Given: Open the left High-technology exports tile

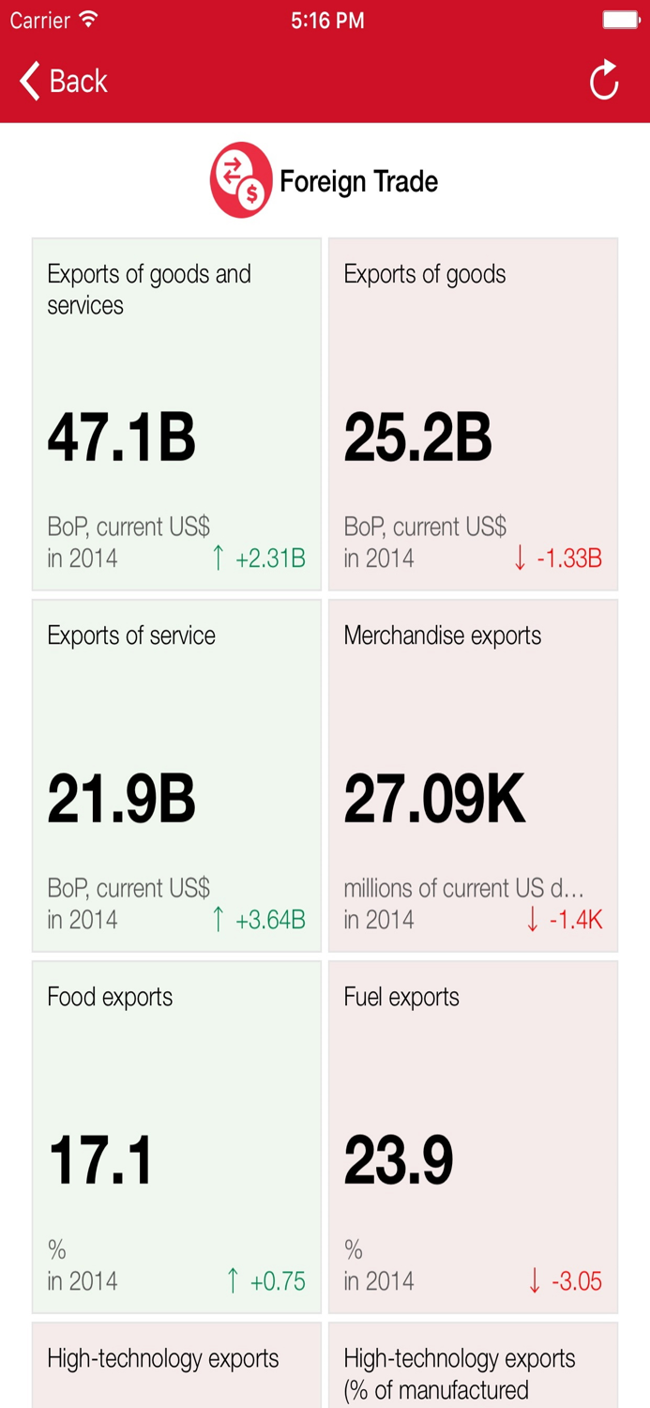Looking at the screenshot, I should [x=176, y=1366].
